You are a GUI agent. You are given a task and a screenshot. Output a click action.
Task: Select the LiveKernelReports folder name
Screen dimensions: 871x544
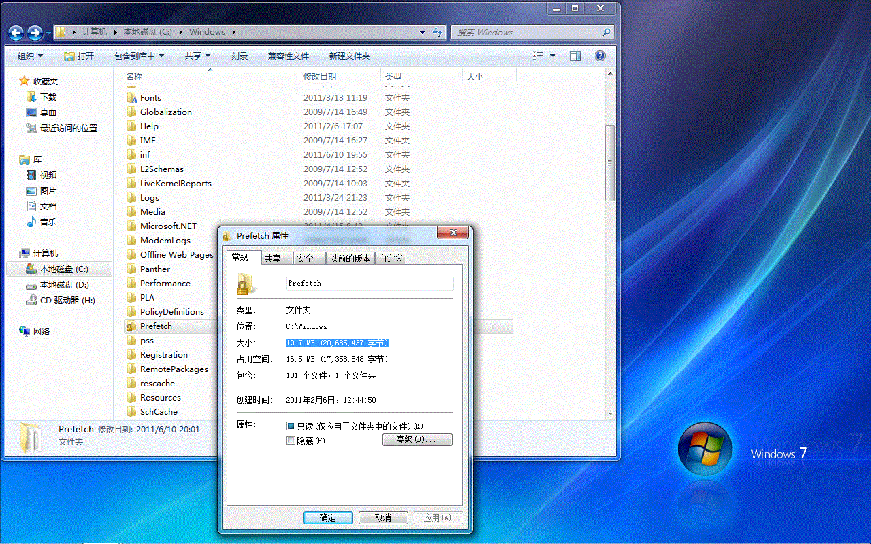(x=176, y=184)
